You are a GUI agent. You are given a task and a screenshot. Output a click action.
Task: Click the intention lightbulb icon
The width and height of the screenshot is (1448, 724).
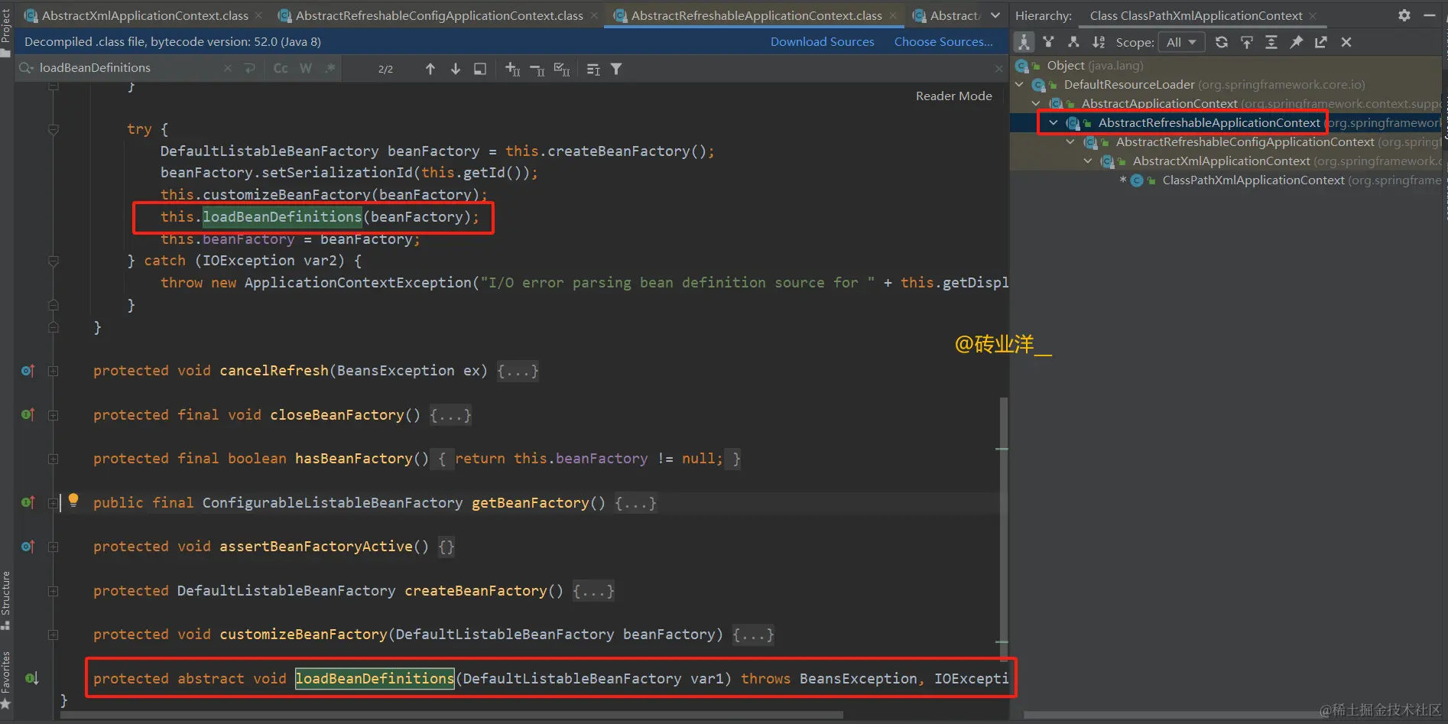(73, 500)
